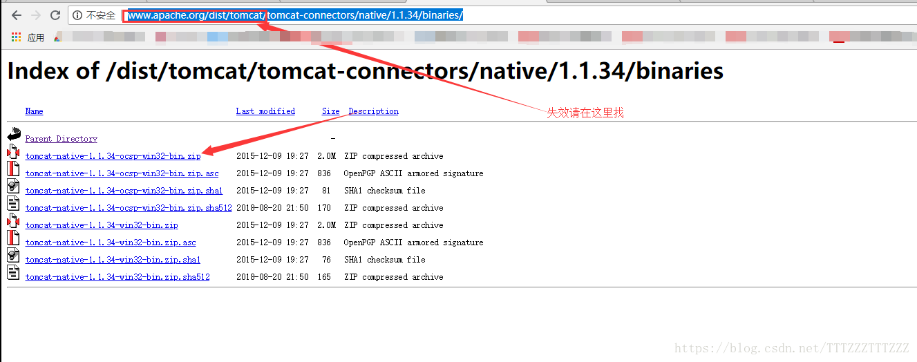Click size 2.0M in ocsp-win32-bin.zip row

click(x=327, y=156)
